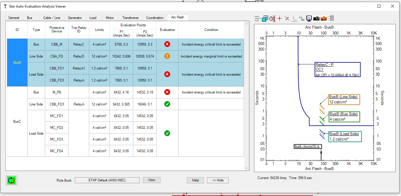Select the crosshair cursor tool in plot toolbar

pyautogui.click(x=280, y=18)
